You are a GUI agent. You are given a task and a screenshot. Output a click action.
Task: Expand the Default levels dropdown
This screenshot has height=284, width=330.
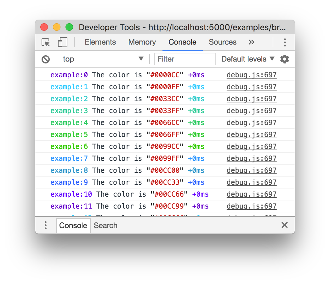pyautogui.click(x=248, y=59)
